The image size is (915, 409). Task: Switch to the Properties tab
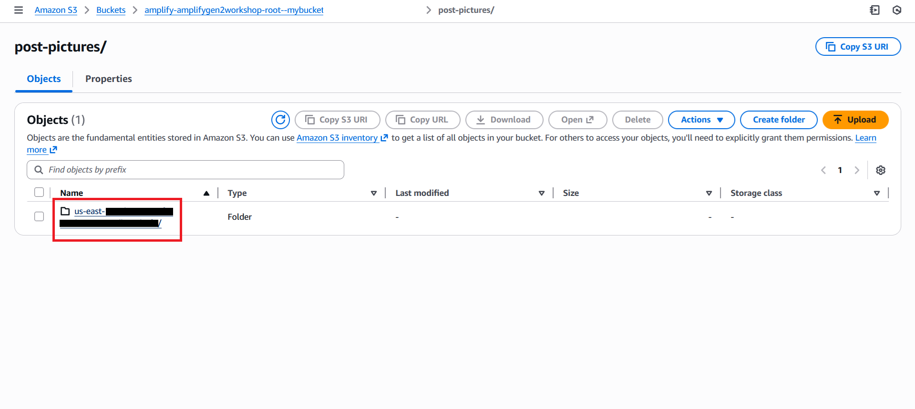[x=109, y=79]
